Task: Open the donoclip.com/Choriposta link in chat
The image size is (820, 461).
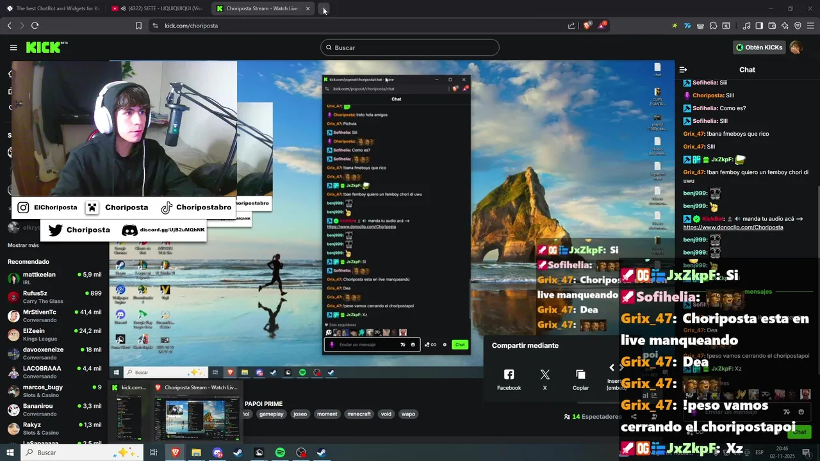Action: [x=733, y=227]
